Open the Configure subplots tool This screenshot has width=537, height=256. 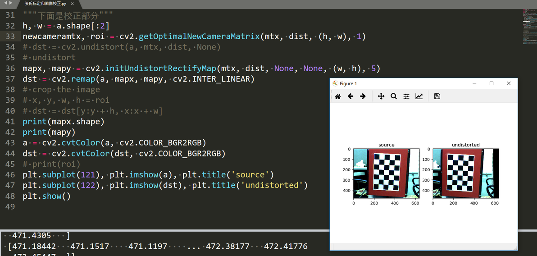[x=406, y=96]
